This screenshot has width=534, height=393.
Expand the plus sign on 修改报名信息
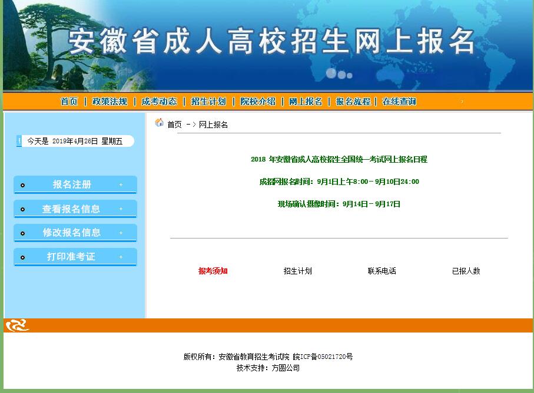point(121,233)
